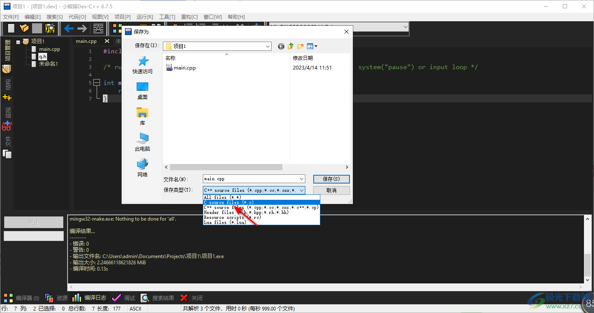This screenshot has height=313, width=594.
Task: Go to Quick Access in Save As dialog
Action: click(x=142, y=65)
